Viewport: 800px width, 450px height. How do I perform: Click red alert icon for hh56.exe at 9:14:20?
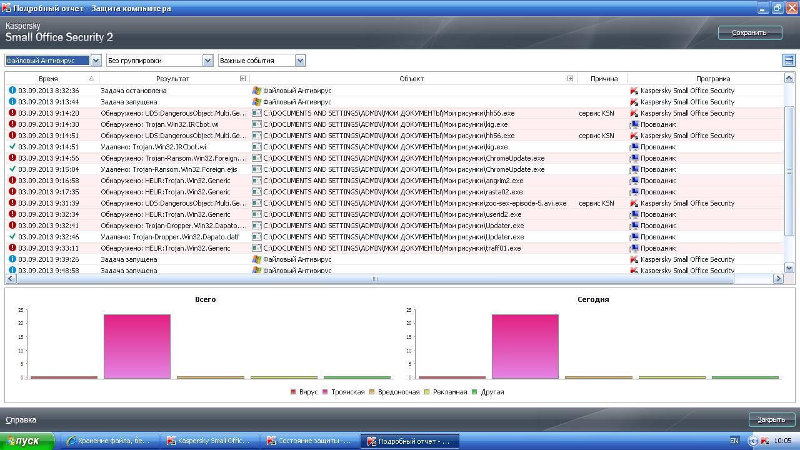pyautogui.click(x=12, y=113)
